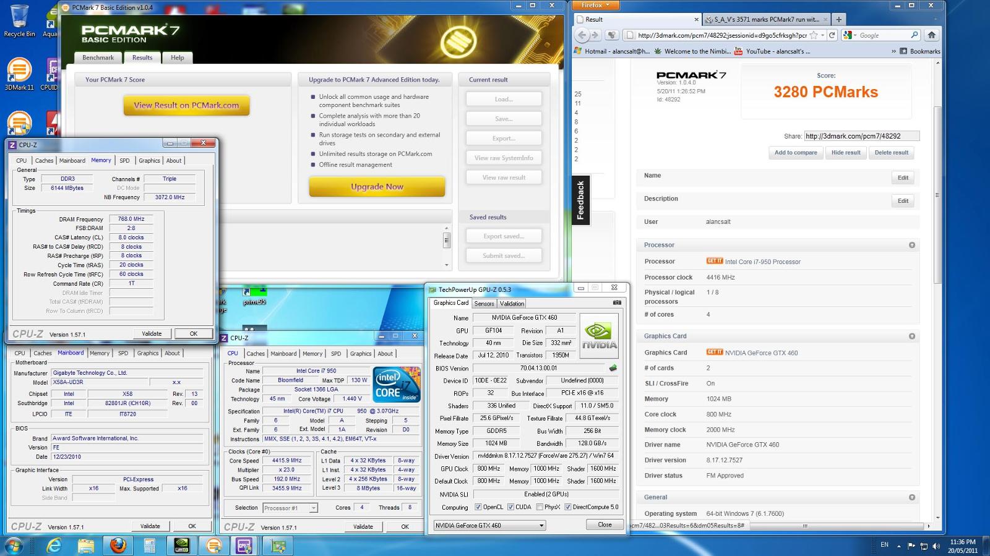Open the address bar history dropdown arrow
Image resolution: width=990 pixels, height=556 pixels.
[822, 35]
